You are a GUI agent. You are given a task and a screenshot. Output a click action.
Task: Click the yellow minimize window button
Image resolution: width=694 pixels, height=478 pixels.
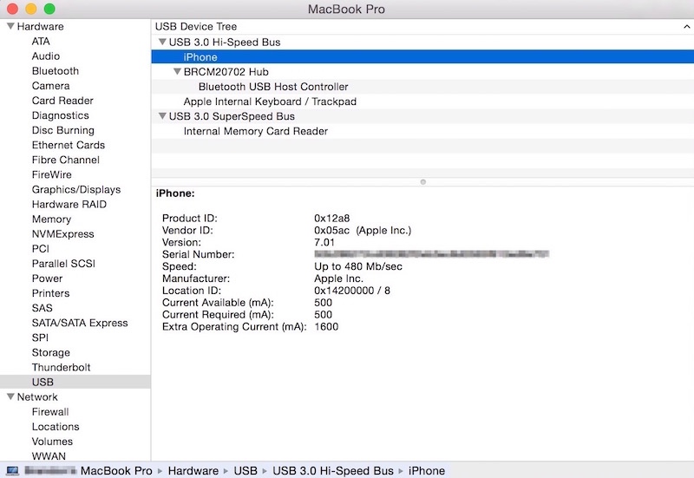(x=30, y=9)
